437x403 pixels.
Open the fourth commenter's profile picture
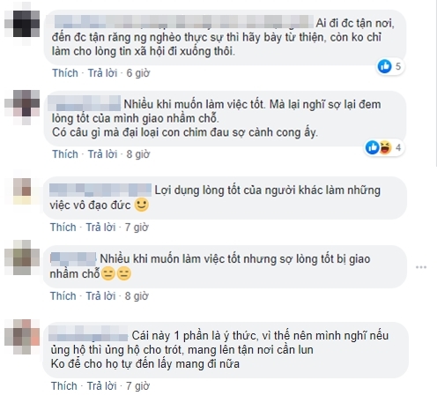[x=22, y=257]
